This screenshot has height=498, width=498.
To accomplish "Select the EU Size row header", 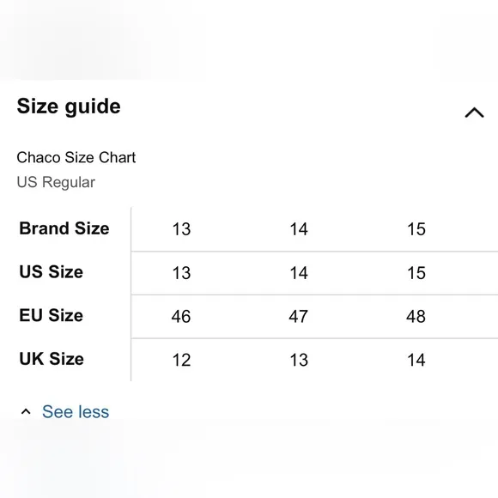I will [52, 315].
